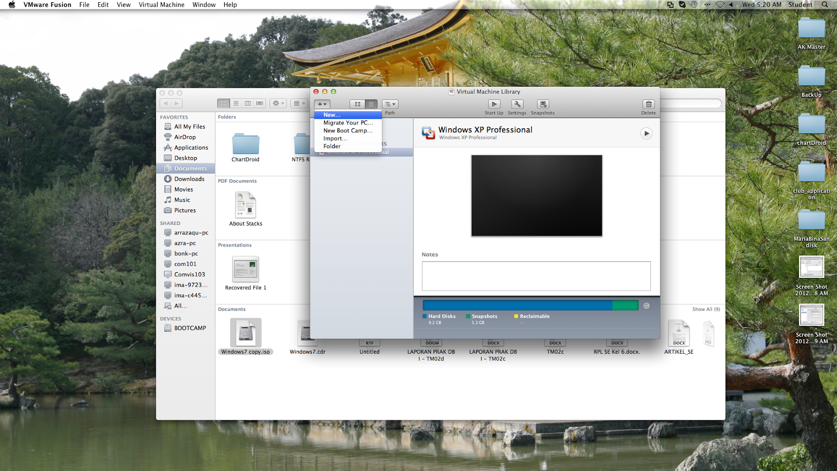Screen dimensions: 837x471
Task: Choose Migrate Your PC... menu entry
Action: pyautogui.click(x=348, y=123)
